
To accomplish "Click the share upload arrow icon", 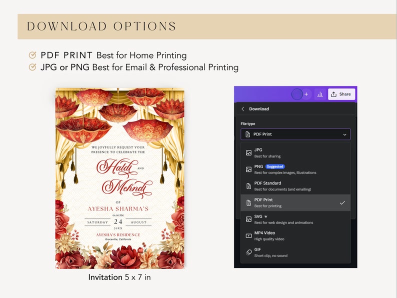I will 333,94.
